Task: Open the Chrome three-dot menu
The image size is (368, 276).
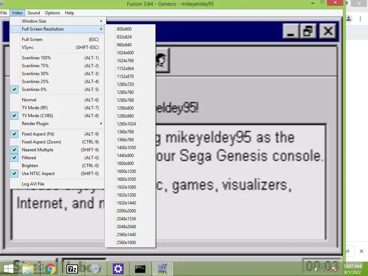Action: 360,19
